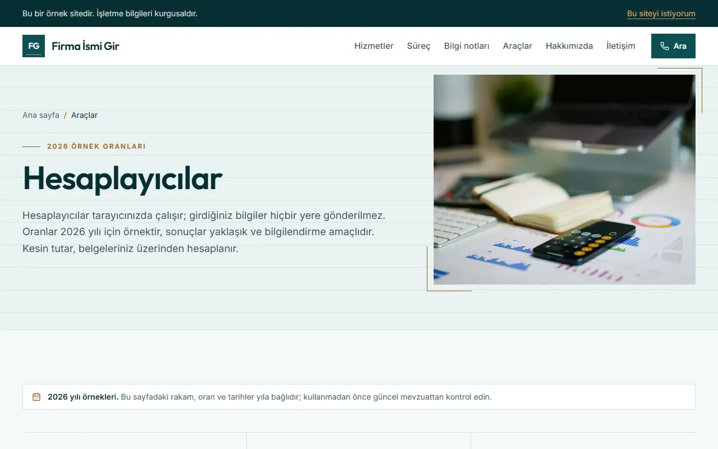This screenshot has width=718, height=449.
Task: Follow the 'Bu siteyi istiyorum' link
Action: tap(661, 13)
